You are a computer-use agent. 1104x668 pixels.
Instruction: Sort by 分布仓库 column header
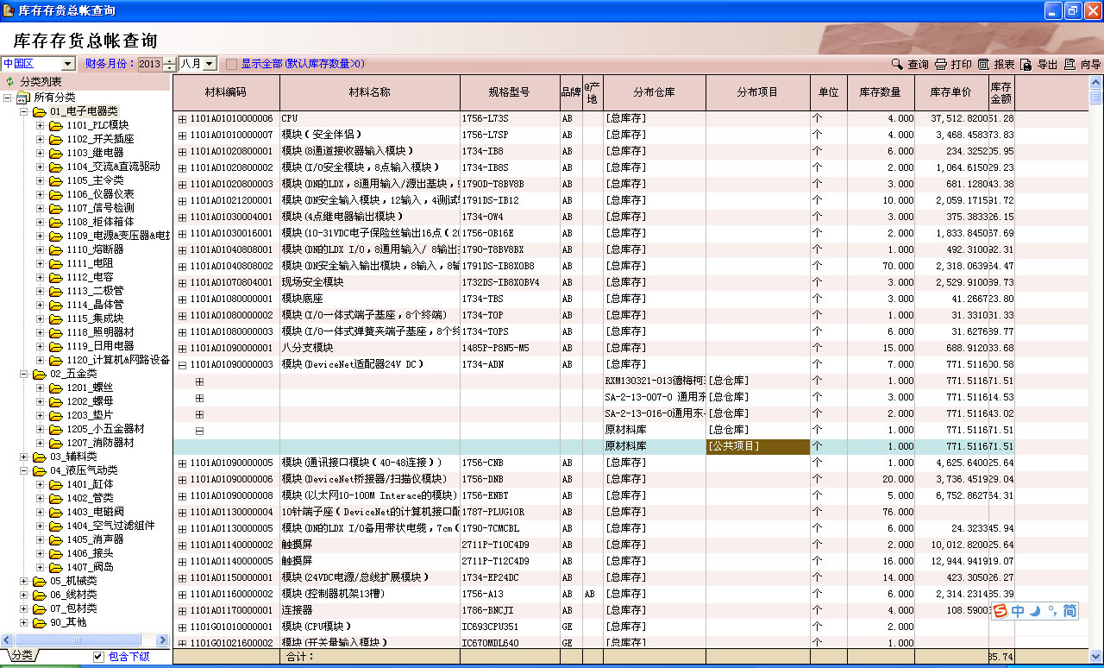[x=654, y=91]
